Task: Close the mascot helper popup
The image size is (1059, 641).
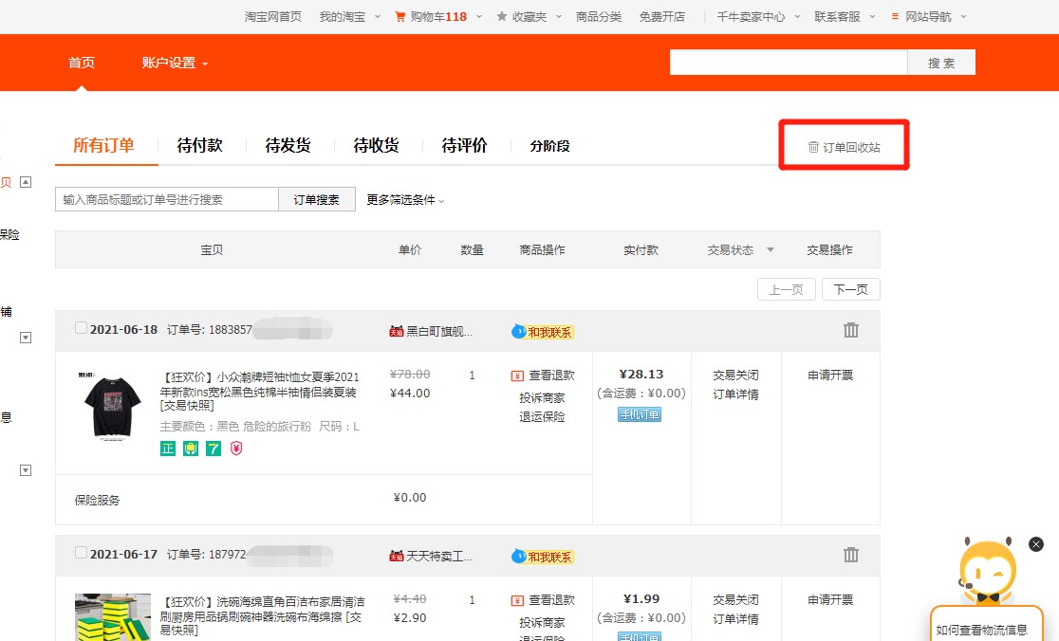Action: [1036, 544]
